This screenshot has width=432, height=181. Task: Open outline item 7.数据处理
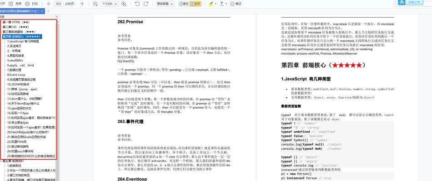click(15, 70)
